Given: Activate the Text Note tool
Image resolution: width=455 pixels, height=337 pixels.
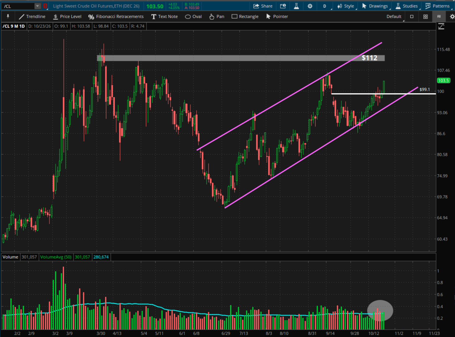Looking at the screenshot, I should (x=164, y=16).
